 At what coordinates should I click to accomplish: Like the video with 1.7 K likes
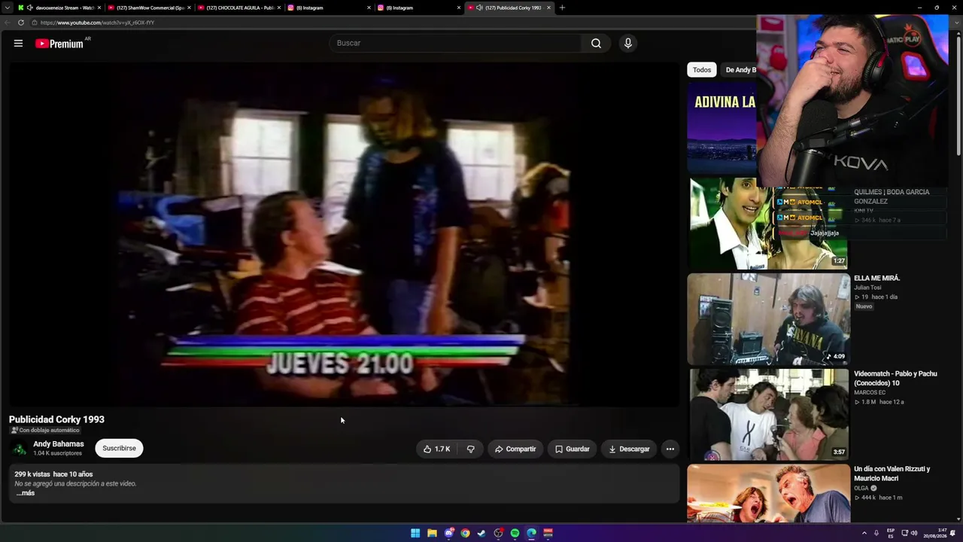[x=436, y=449]
